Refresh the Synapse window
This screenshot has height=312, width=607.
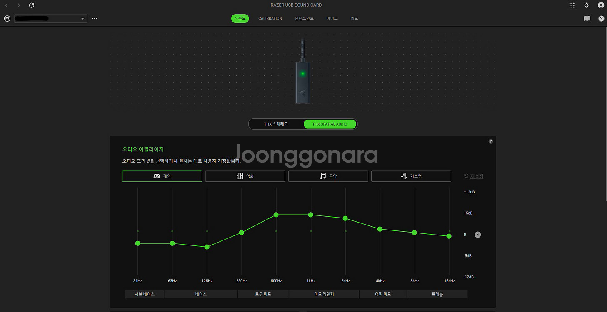[32, 5]
